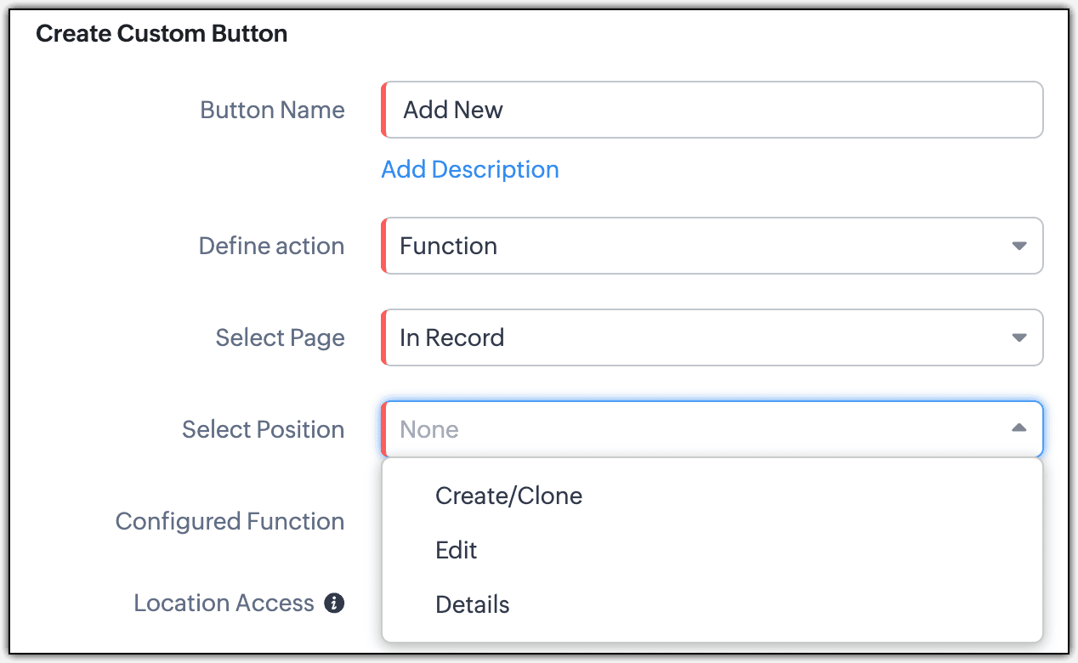
Task: Choose Create/Clone from the position list
Action: (508, 496)
